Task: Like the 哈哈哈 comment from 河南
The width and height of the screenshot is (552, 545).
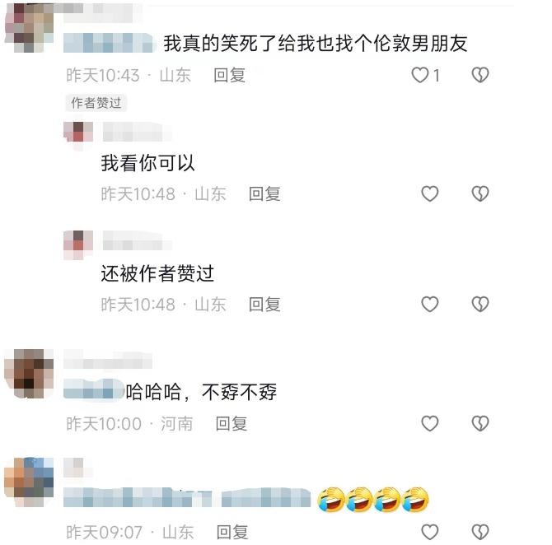Action: tap(430, 423)
